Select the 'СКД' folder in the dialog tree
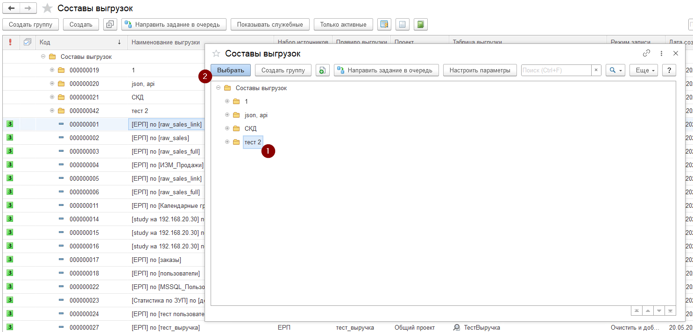 (250, 128)
